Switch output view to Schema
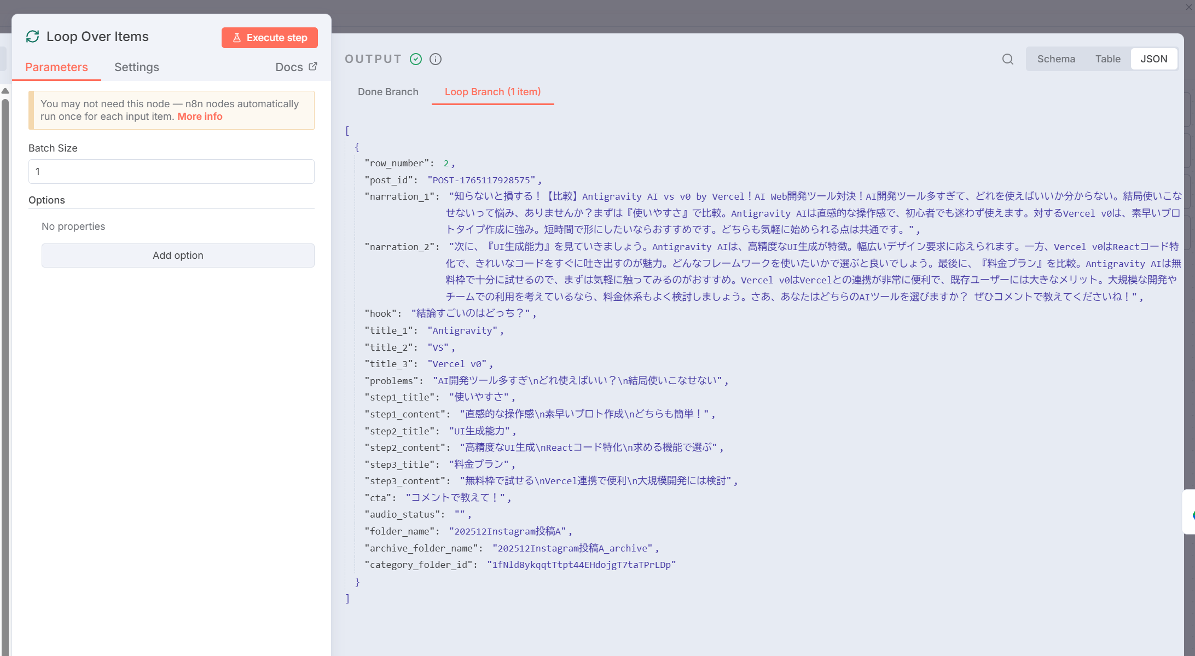Image resolution: width=1195 pixels, height=656 pixels. pyautogui.click(x=1055, y=59)
